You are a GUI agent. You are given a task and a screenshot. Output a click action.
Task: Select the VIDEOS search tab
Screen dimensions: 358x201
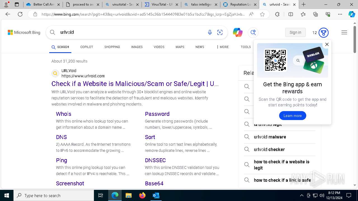point(159,47)
